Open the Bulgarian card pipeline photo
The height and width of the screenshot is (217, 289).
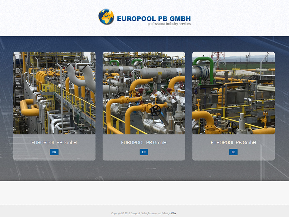(54, 93)
